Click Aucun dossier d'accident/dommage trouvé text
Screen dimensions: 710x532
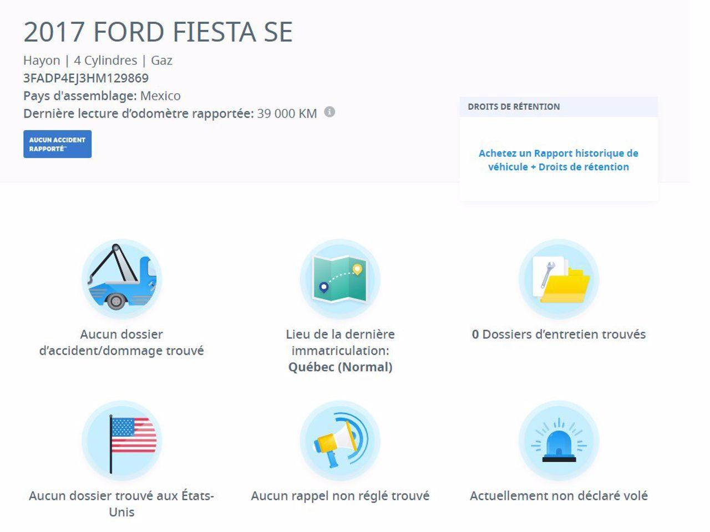point(121,342)
